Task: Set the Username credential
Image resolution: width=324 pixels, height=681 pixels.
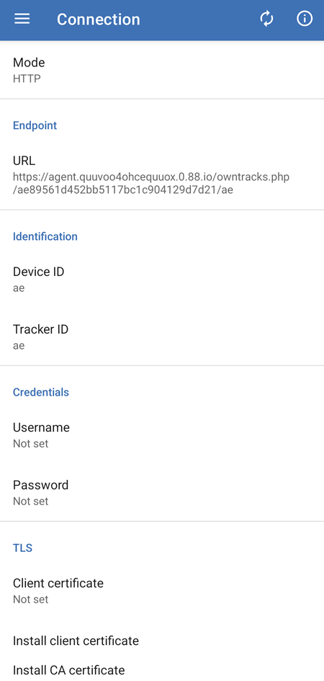Action: (162, 435)
